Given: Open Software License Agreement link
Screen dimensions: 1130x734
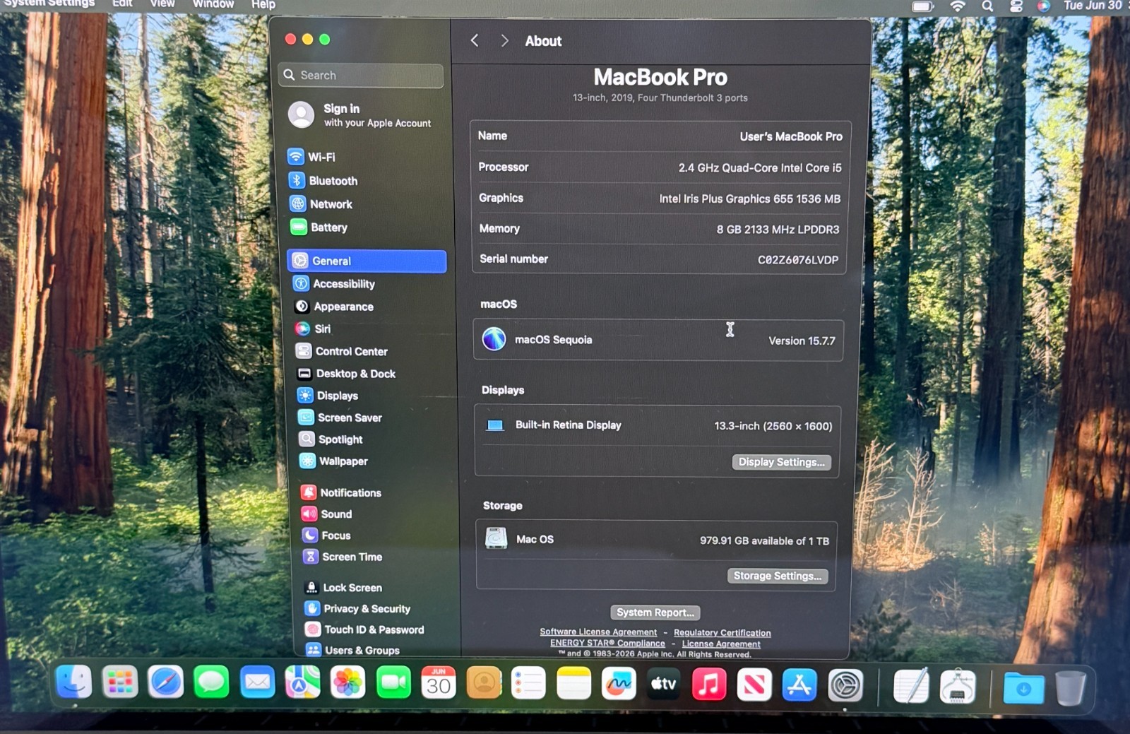Looking at the screenshot, I should (x=598, y=632).
